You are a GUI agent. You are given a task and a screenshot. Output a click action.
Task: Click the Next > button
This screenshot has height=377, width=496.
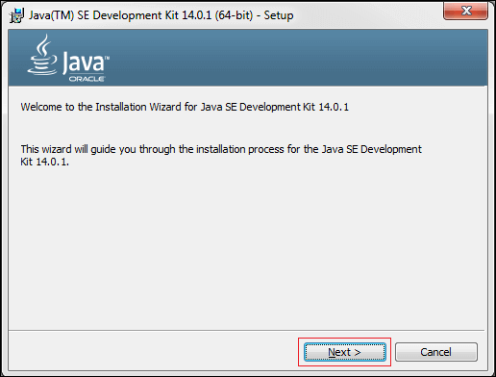[x=345, y=352]
